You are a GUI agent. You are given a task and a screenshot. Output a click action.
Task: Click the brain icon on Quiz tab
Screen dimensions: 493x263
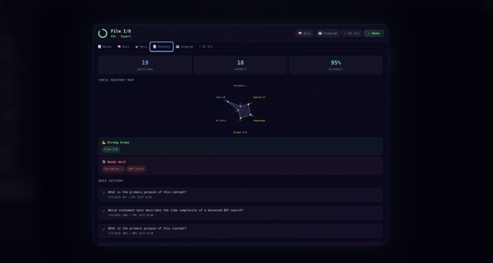[119, 46]
